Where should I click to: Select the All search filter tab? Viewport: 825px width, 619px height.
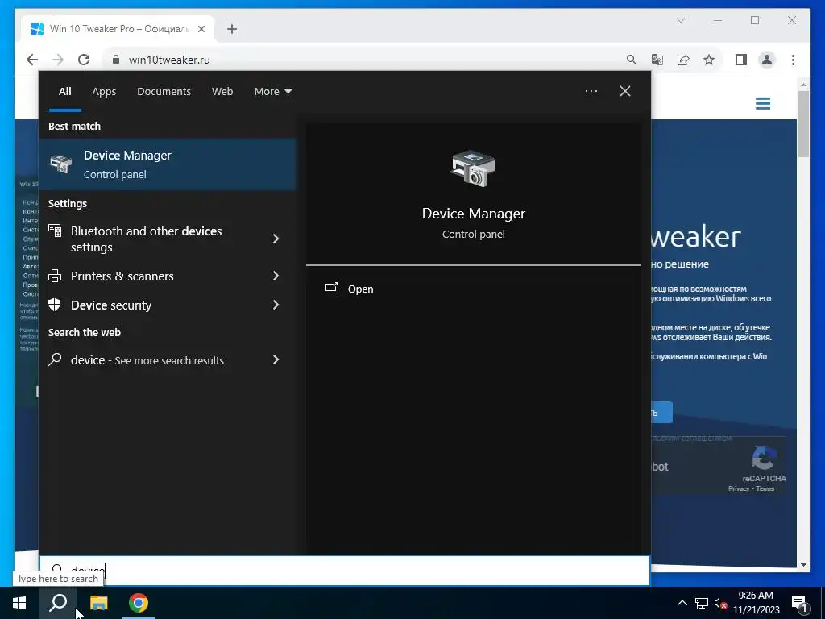(64, 91)
